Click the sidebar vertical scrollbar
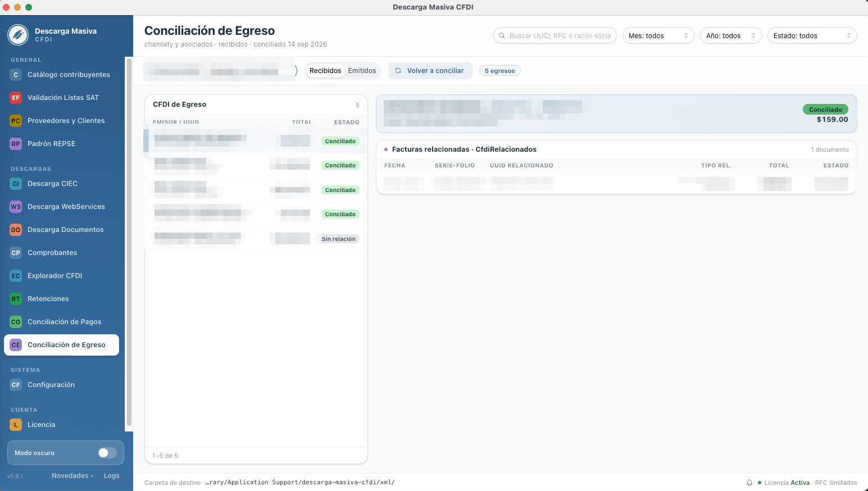Screen dimensions: 868x491 coord(129,242)
